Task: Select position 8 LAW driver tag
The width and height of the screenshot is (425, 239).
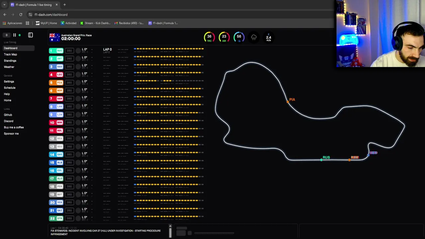Action: coord(56,107)
